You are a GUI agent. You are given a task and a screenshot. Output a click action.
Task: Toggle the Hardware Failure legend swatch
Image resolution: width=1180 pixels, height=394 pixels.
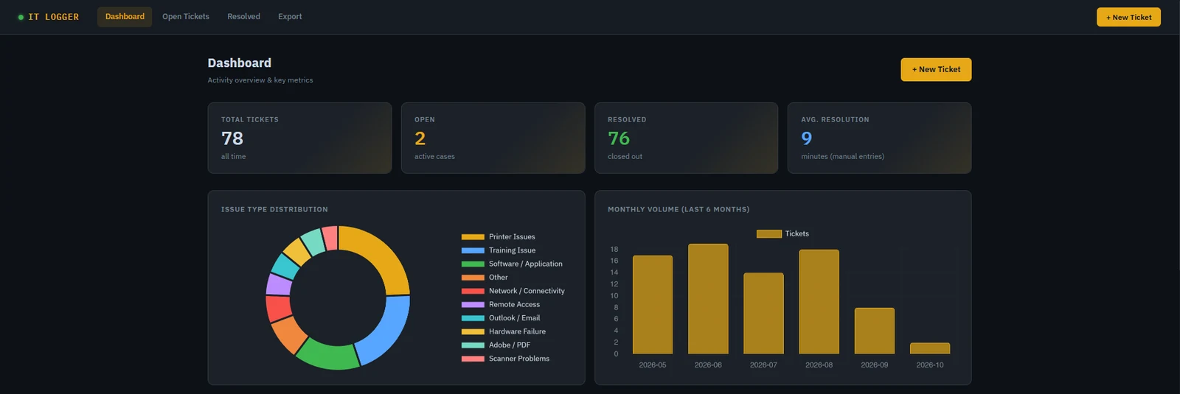tap(473, 331)
